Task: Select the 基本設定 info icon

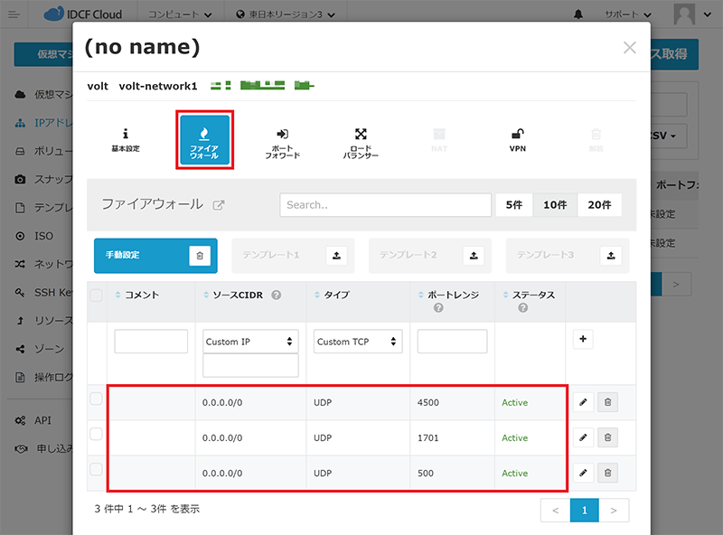Action: point(126,139)
